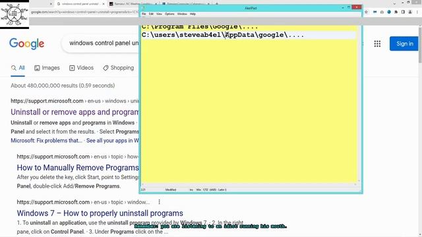Image resolution: width=422 pixels, height=237 pixels.
Task: Switch to the Videos search tab
Action: (82, 68)
